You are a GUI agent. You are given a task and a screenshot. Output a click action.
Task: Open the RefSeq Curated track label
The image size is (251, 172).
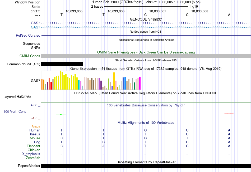[28, 35]
